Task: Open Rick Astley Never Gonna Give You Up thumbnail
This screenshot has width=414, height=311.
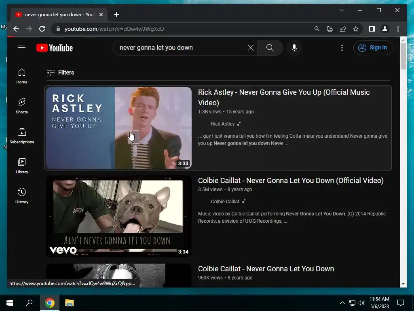Action: tap(119, 128)
